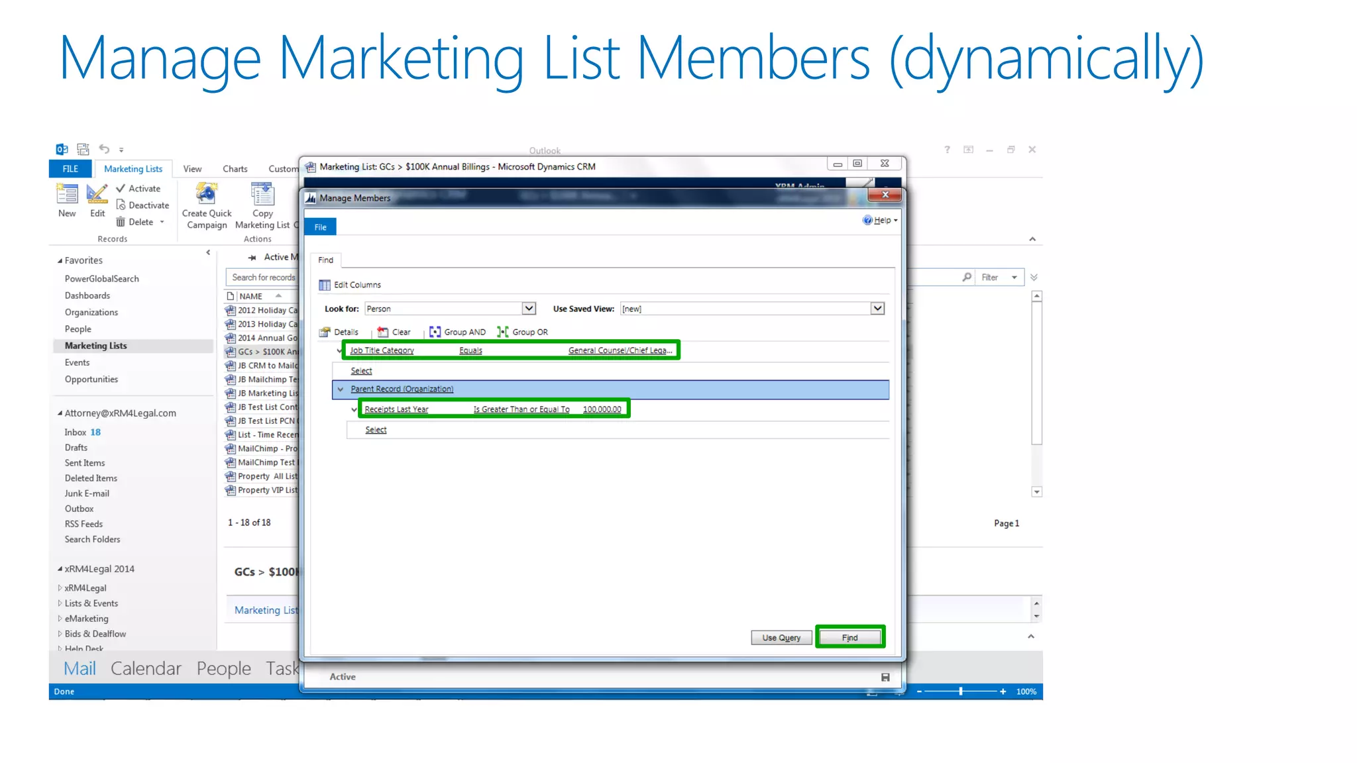Switch to the Charts ribbon tab
Image resolution: width=1357 pixels, height=763 pixels.
(x=235, y=169)
